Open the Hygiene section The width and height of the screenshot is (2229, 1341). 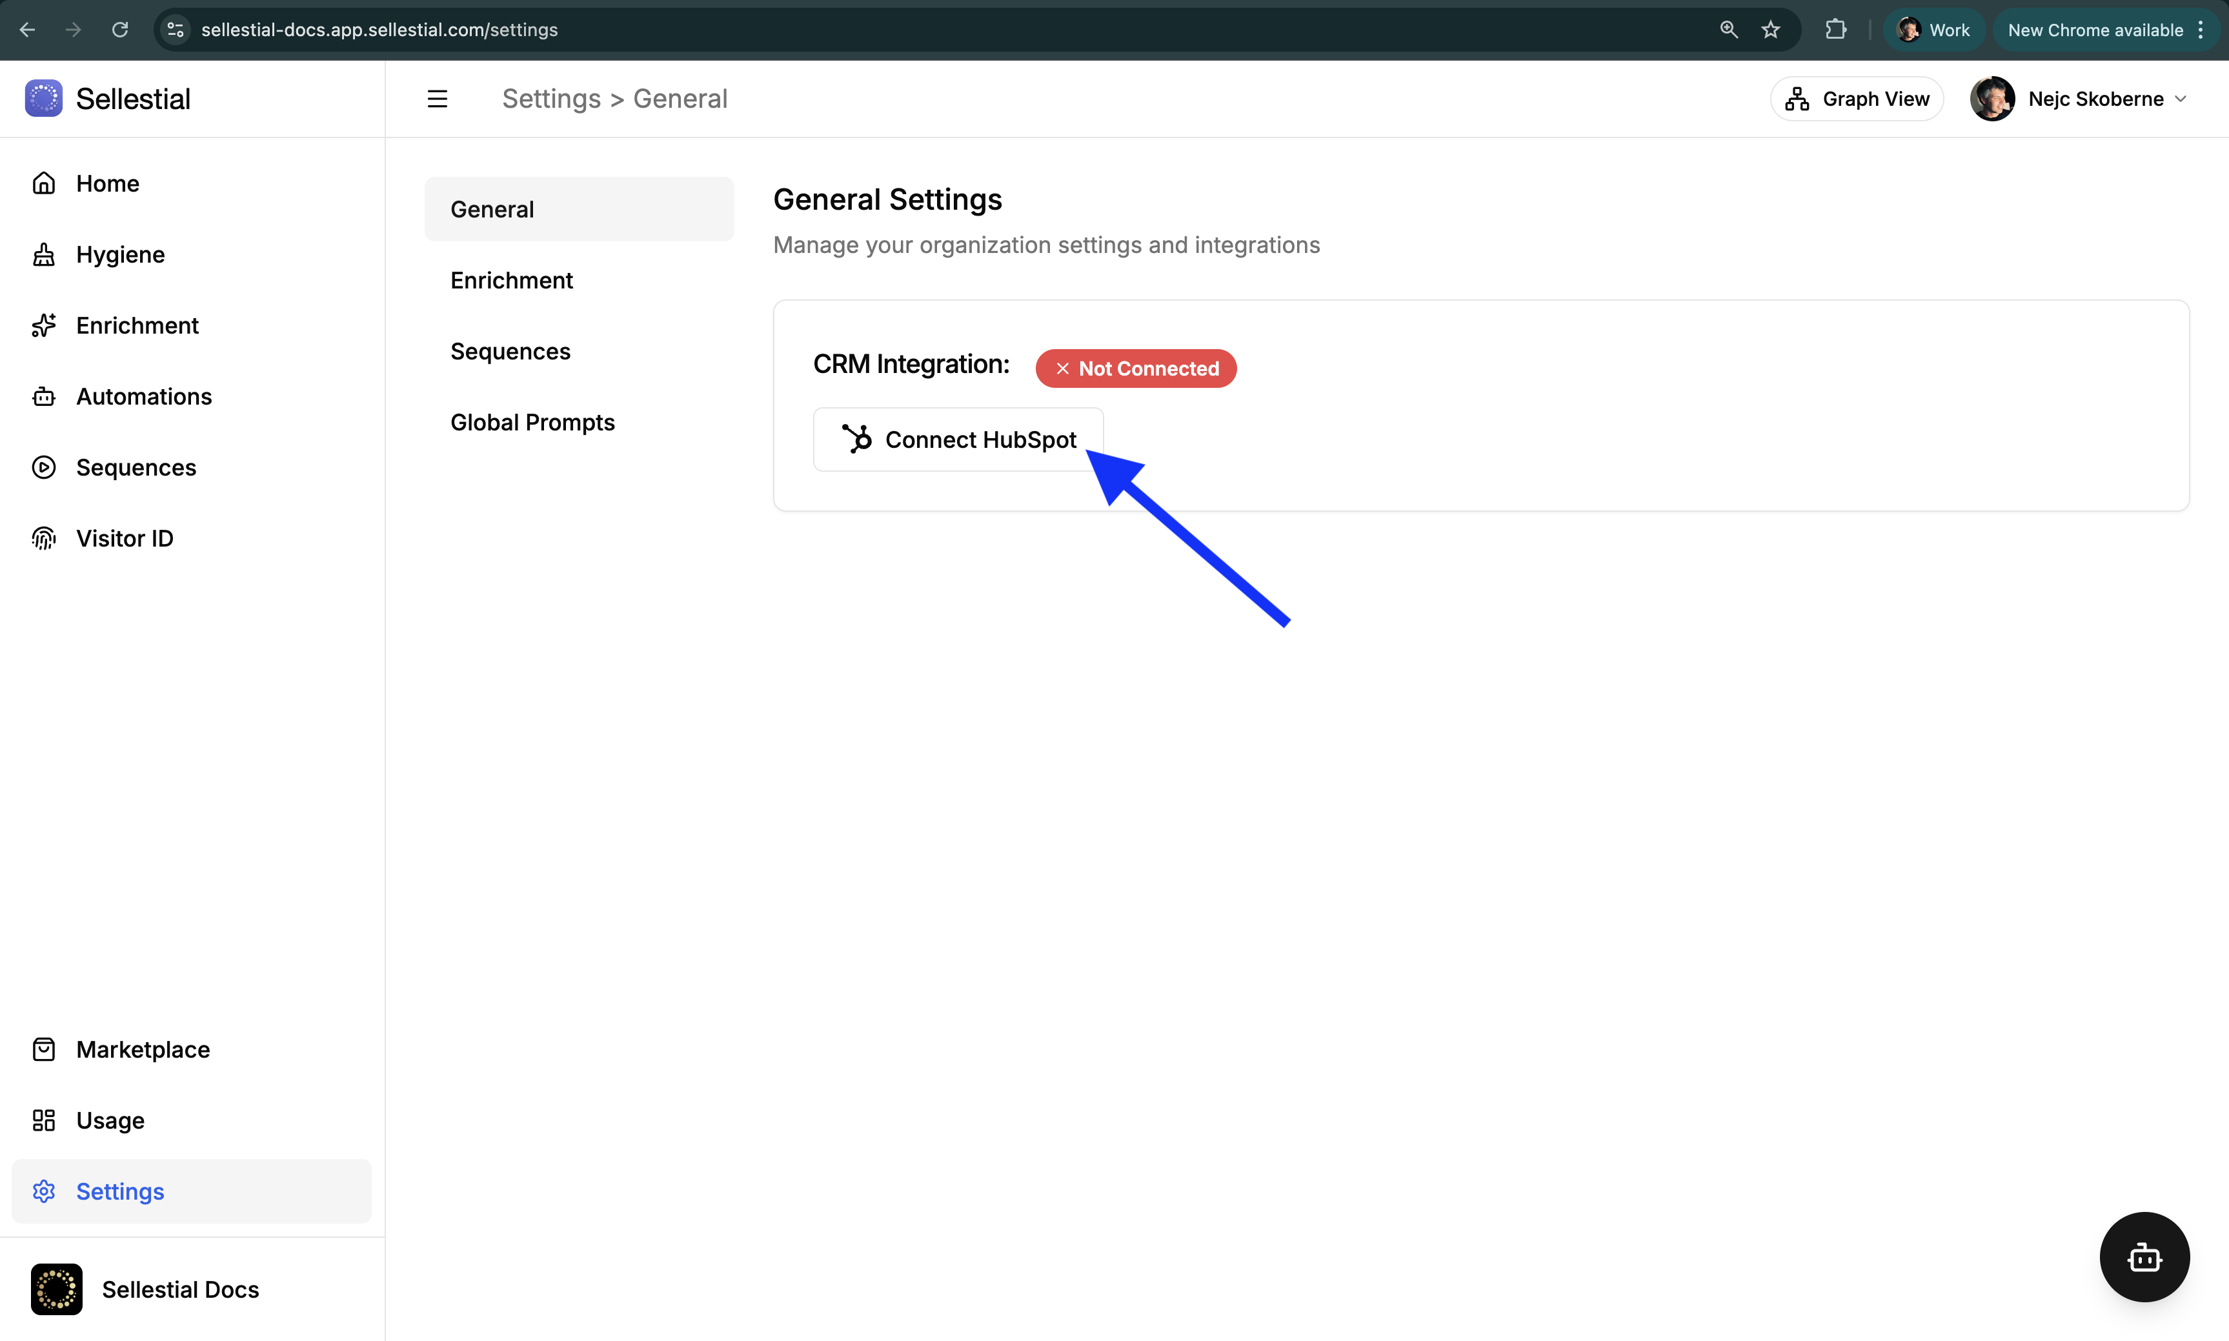click(120, 254)
